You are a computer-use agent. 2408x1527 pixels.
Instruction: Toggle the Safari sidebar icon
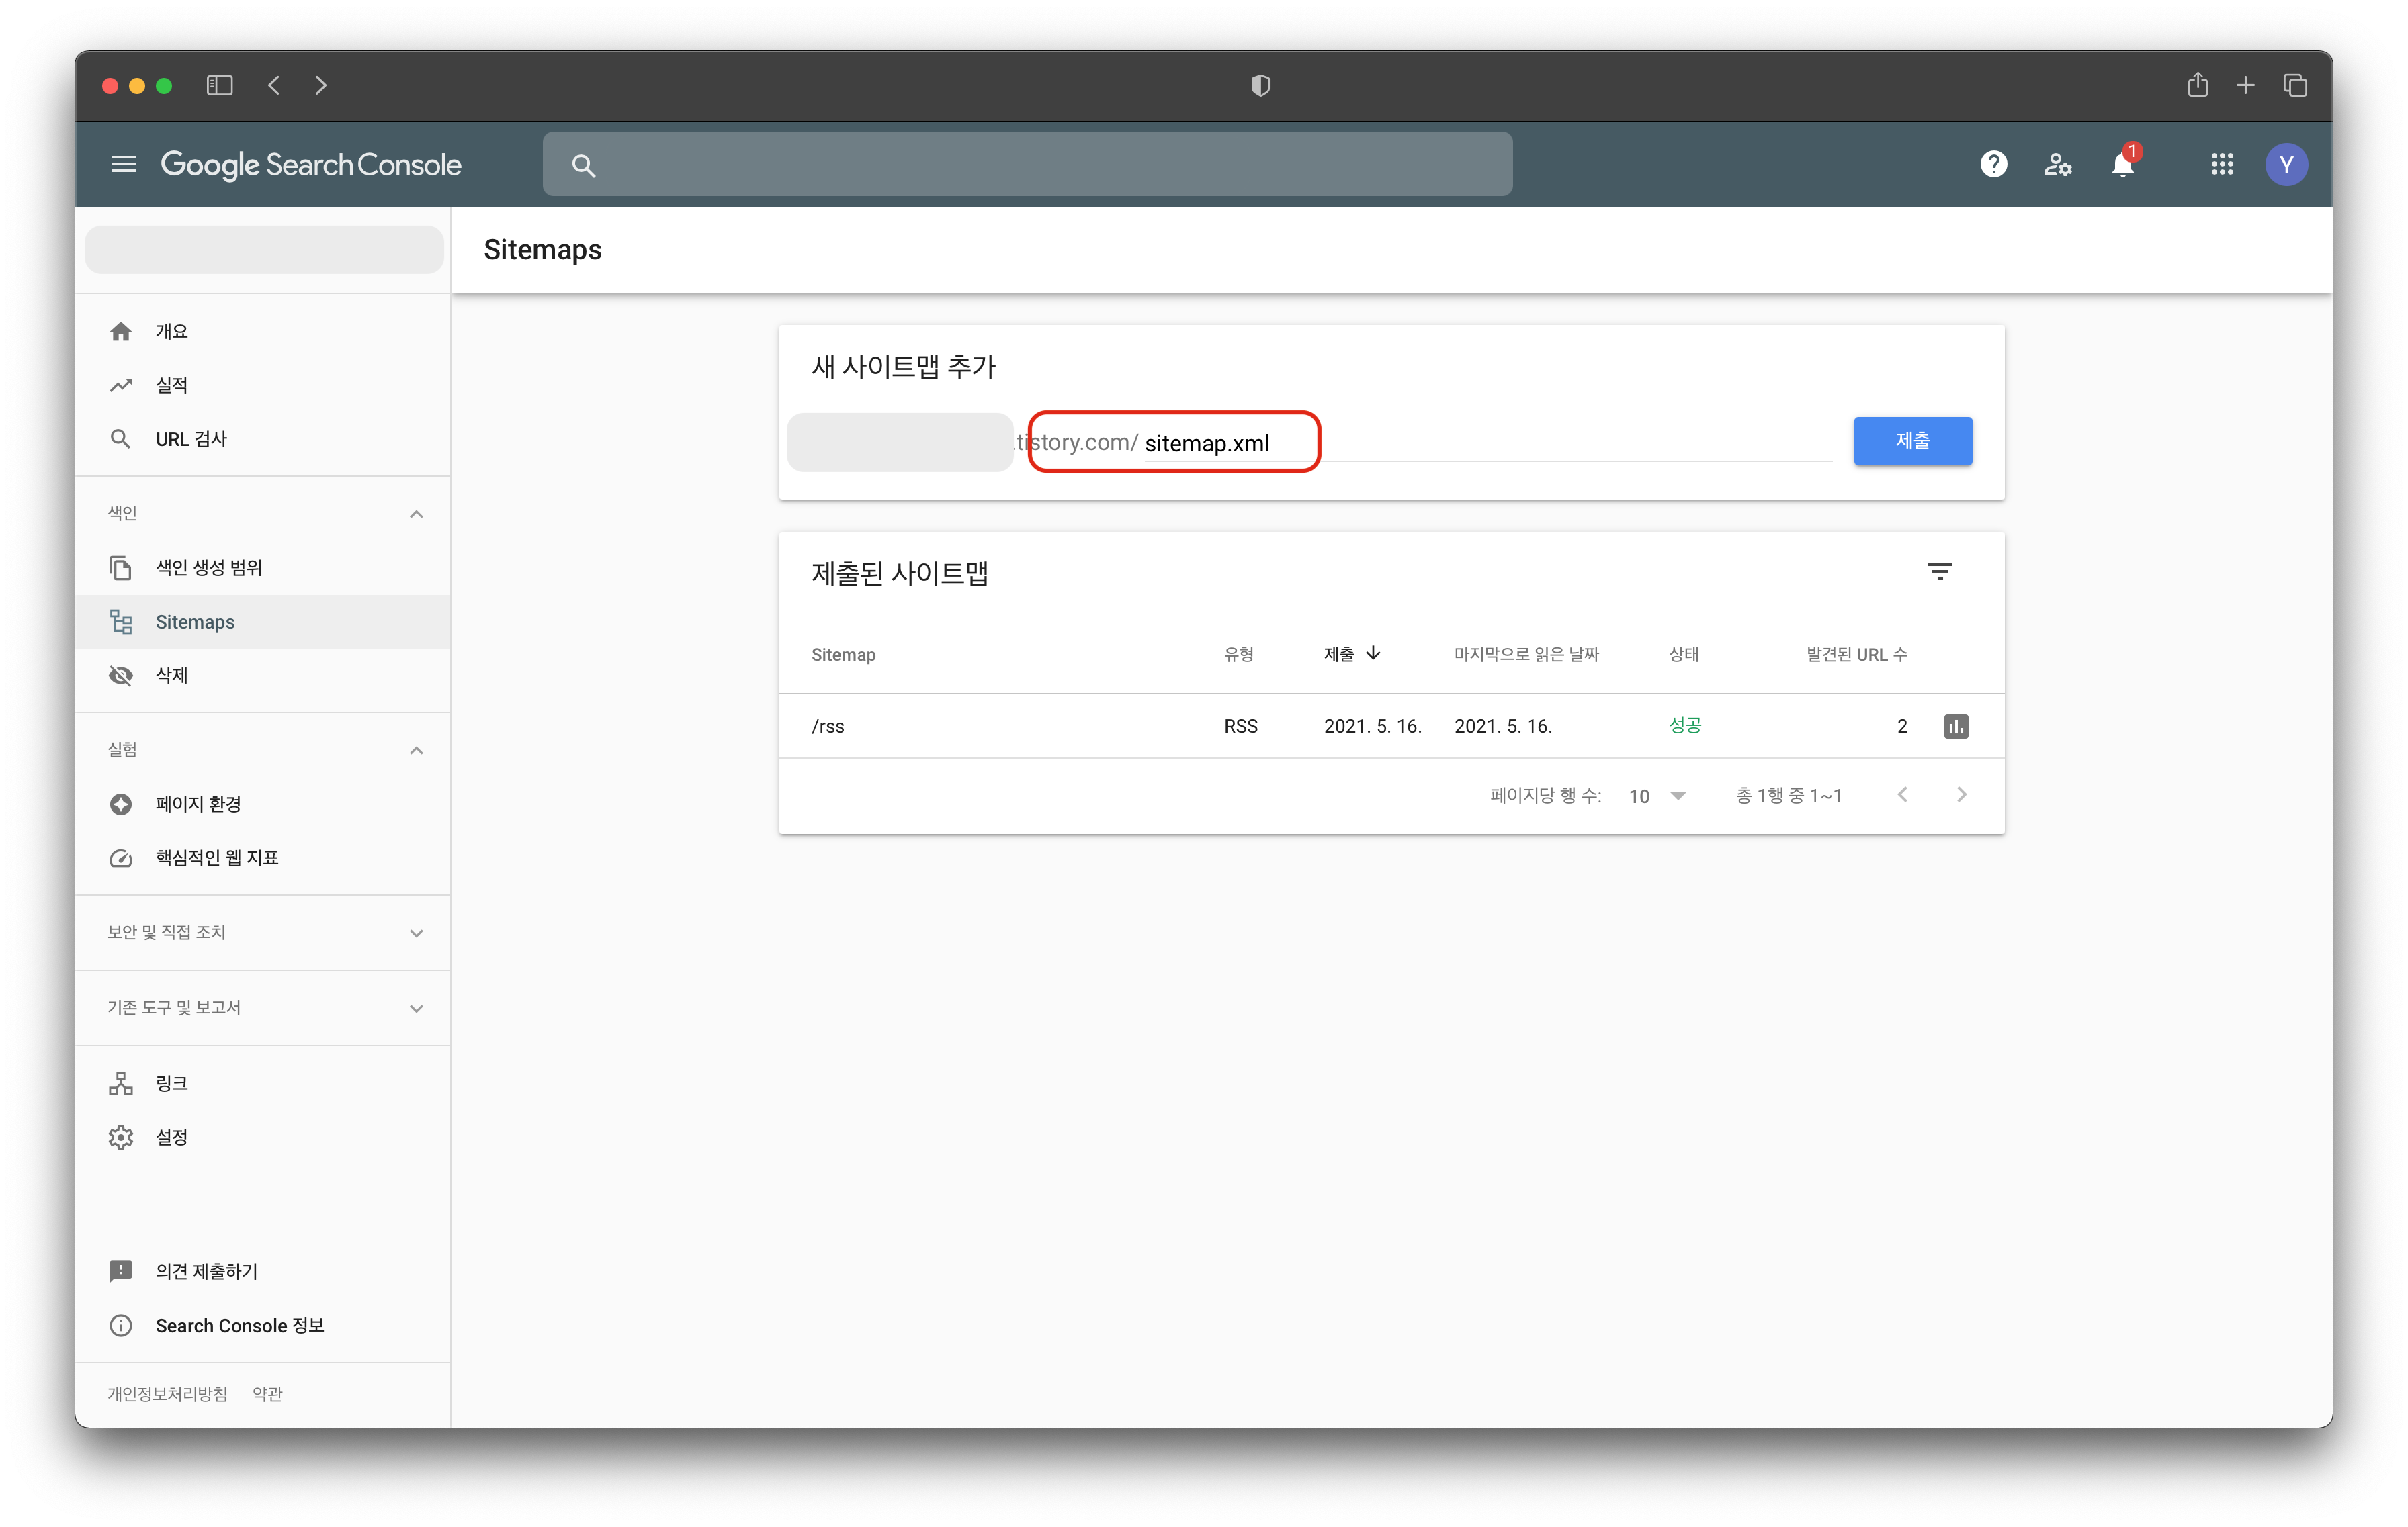click(x=219, y=86)
